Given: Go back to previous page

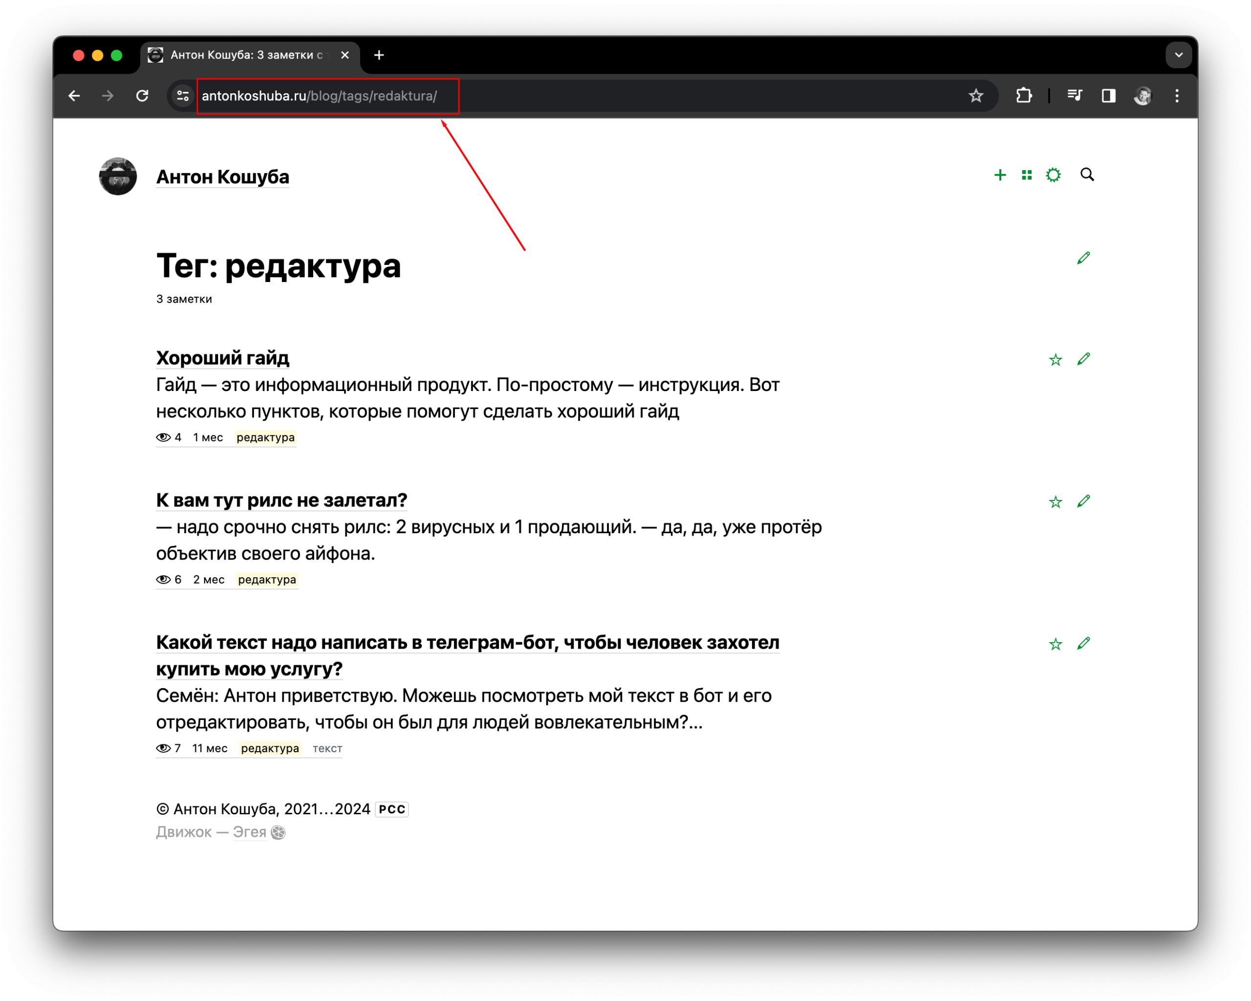Looking at the screenshot, I should click(x=74, y=96).
